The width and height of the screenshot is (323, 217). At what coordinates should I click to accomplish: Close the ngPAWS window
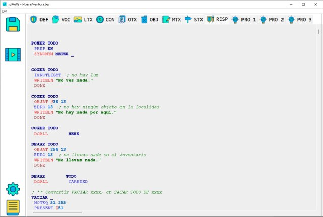316,4
